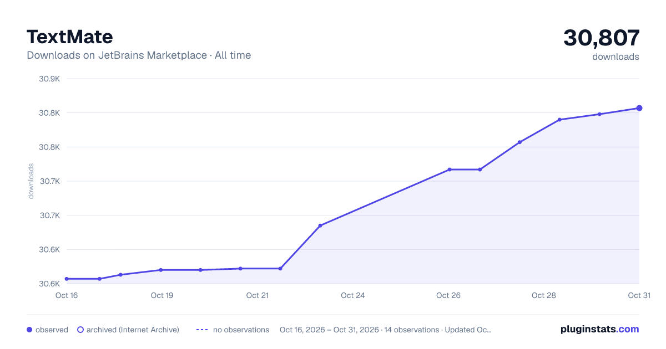Click the Oct 31 final data point
Viewport: 666px width, 349px height.
coord(639,108)
